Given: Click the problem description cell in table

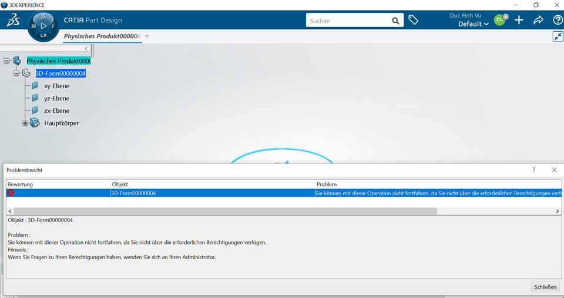Looking at the screenshot, I should tap(438, 193).
